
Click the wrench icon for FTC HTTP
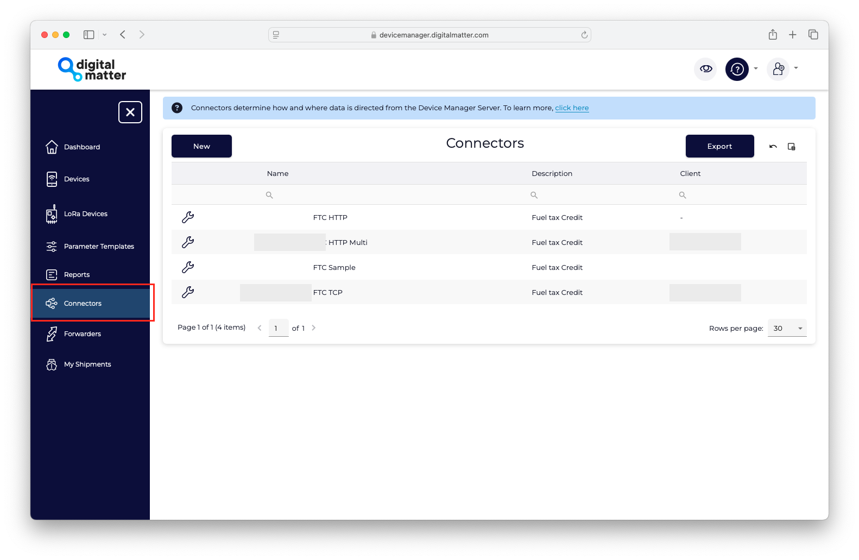[188, 217]
